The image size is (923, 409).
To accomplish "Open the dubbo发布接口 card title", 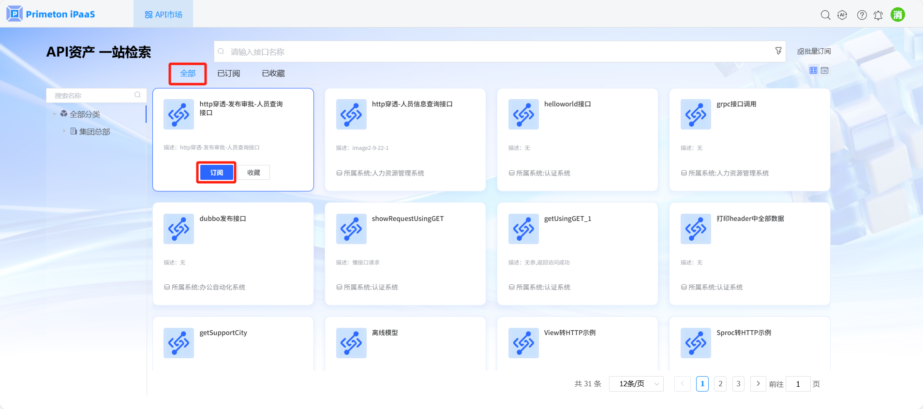I will [x=223, y=219].
